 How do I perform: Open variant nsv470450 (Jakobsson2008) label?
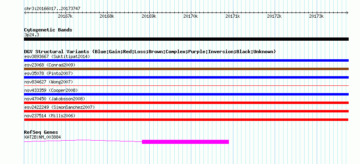coord(55,99)
